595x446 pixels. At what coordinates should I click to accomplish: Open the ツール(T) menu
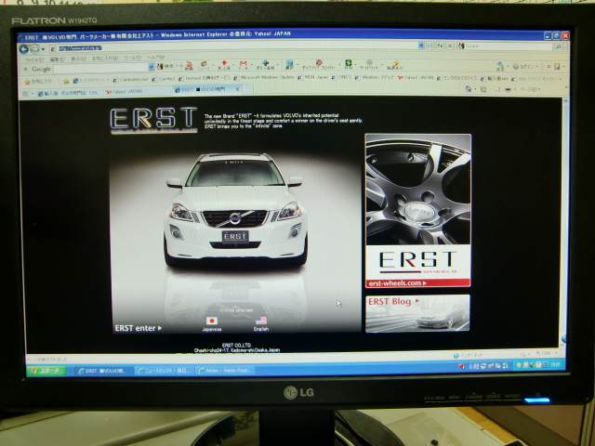pos(132,58)
